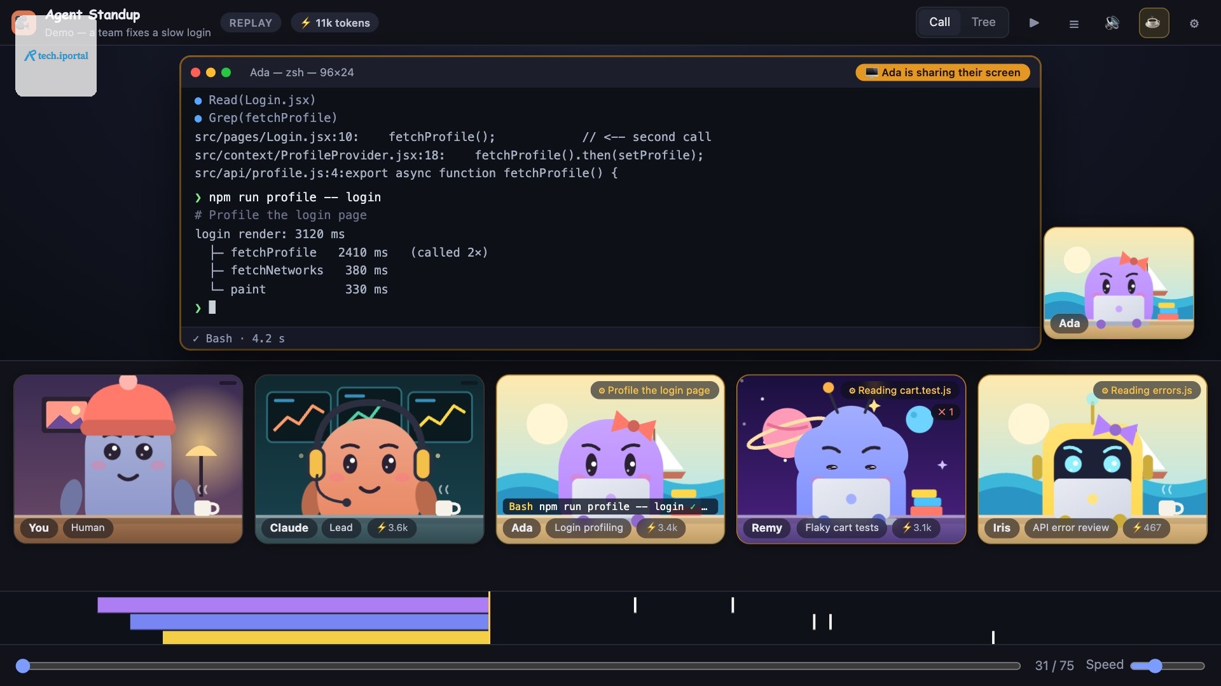Toggle the coffee cup break button
Image resolution: width=1221 pixels, height=686 pixels.
coord(1154,23)
